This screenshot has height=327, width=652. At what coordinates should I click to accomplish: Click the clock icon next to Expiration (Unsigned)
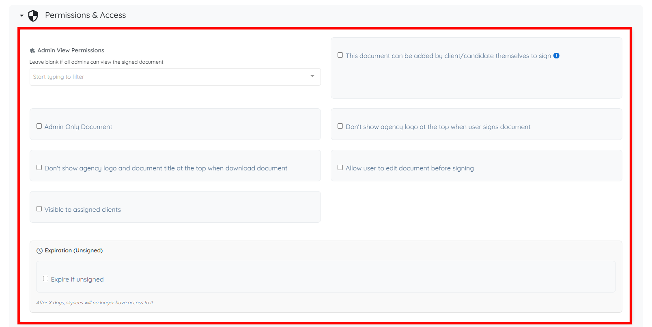39,251
